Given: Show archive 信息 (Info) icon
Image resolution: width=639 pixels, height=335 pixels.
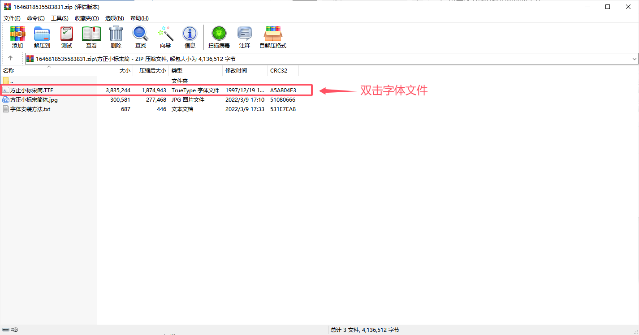Looking at the screenshot, I should (190, 37).
